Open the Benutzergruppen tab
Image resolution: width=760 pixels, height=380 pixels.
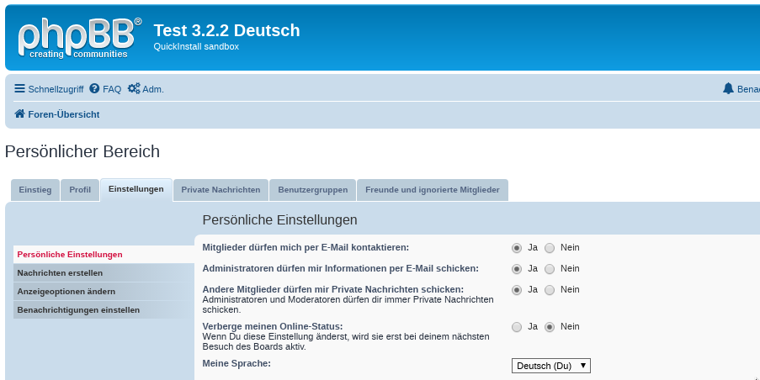click(x=312, y=190)
